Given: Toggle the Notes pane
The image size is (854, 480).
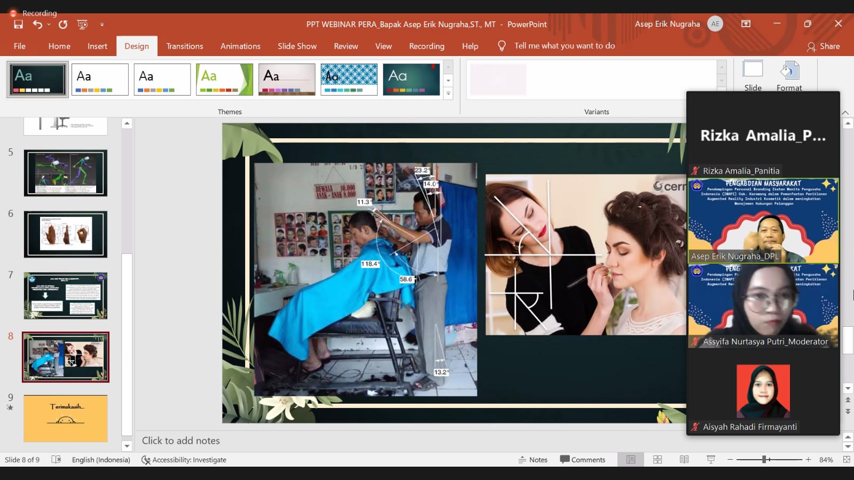Looking at the screenshot, I should (533, 460).
